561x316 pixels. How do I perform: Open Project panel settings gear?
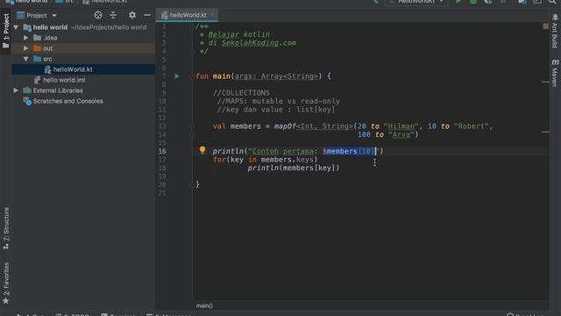132,15
